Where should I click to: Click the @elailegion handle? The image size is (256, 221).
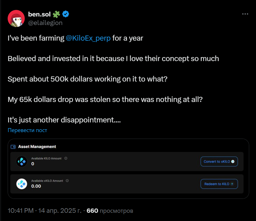45,23
